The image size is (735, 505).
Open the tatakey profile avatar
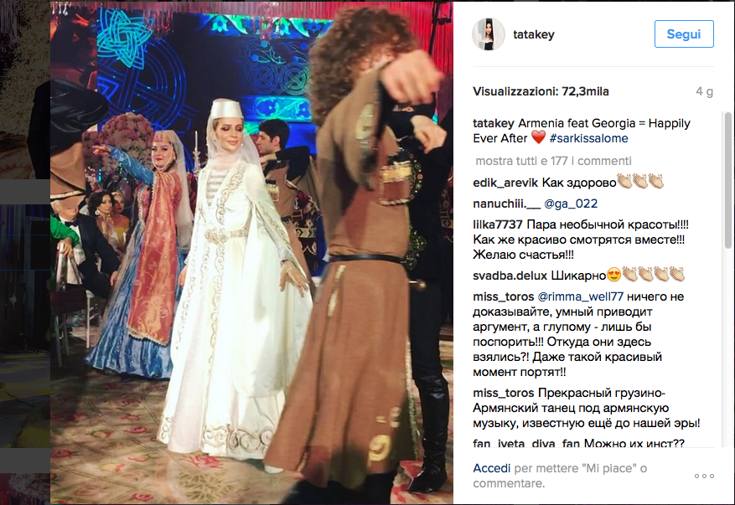coord(488,34)
